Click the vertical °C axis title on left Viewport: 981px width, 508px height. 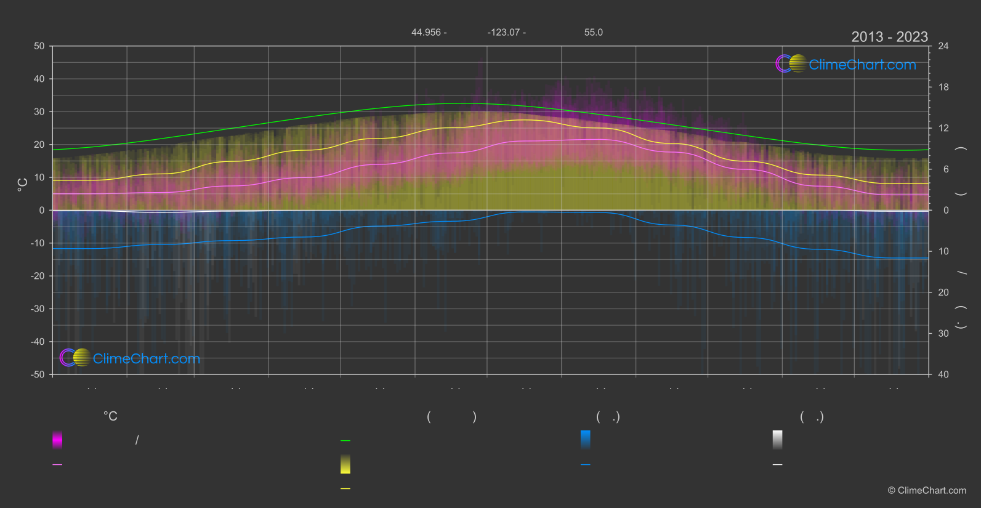pos(23,185)
